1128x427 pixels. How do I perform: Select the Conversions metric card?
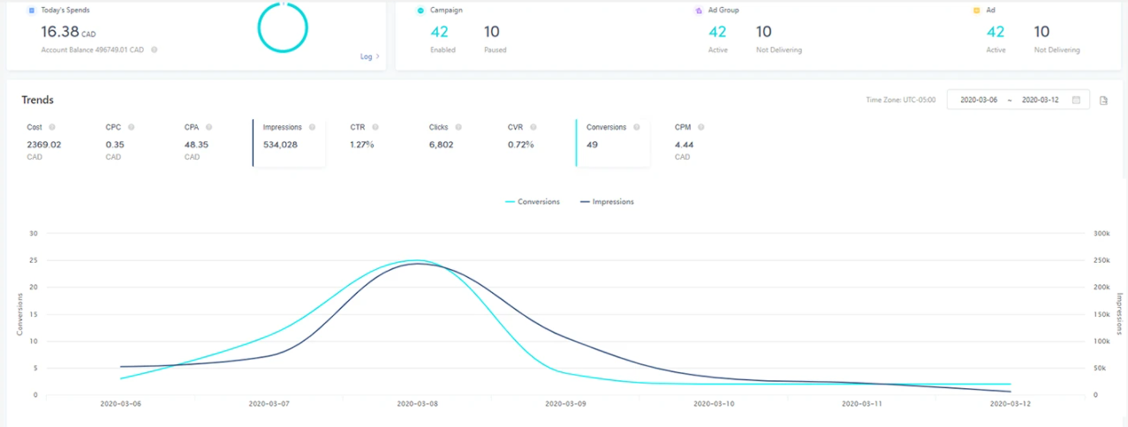[612, 143]
